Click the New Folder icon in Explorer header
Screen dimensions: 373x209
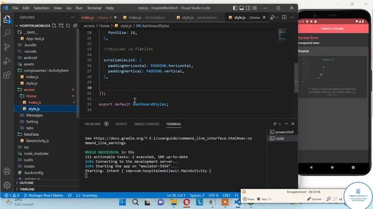(61, 26)
